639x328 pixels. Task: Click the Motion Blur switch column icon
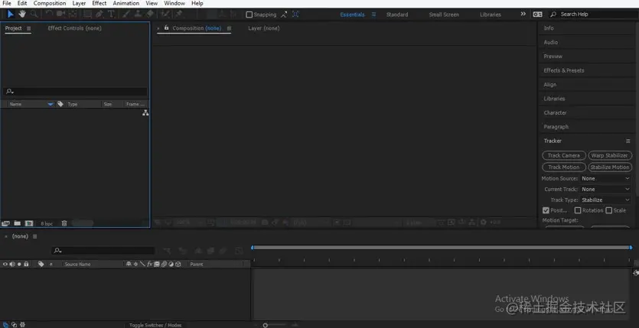(164, 264)
